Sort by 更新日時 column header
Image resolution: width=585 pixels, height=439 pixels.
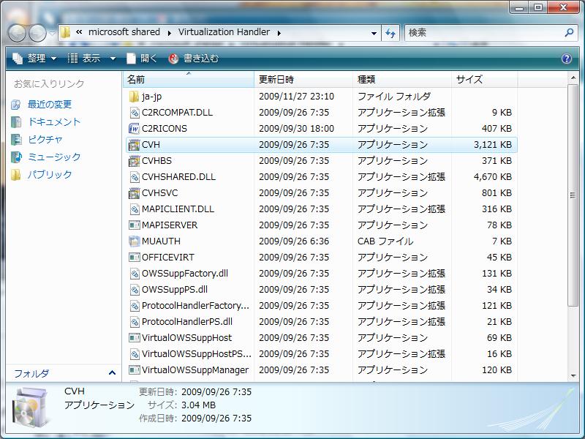(x=303, y=80)
